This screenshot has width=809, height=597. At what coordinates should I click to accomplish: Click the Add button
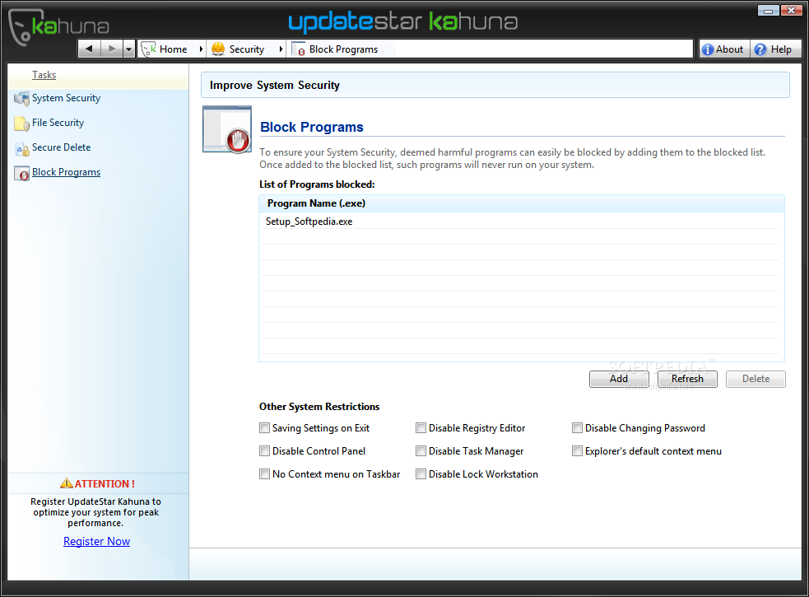pos(619,379)
